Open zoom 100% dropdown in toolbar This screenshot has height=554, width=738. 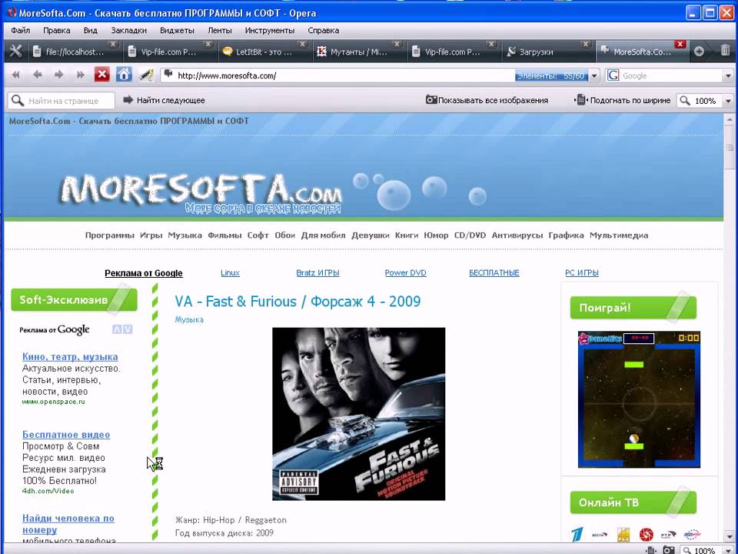point(728,101)
